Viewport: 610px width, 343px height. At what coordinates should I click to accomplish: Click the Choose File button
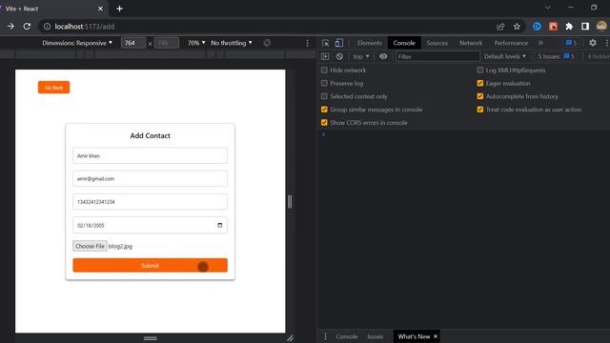click(90, 246)
